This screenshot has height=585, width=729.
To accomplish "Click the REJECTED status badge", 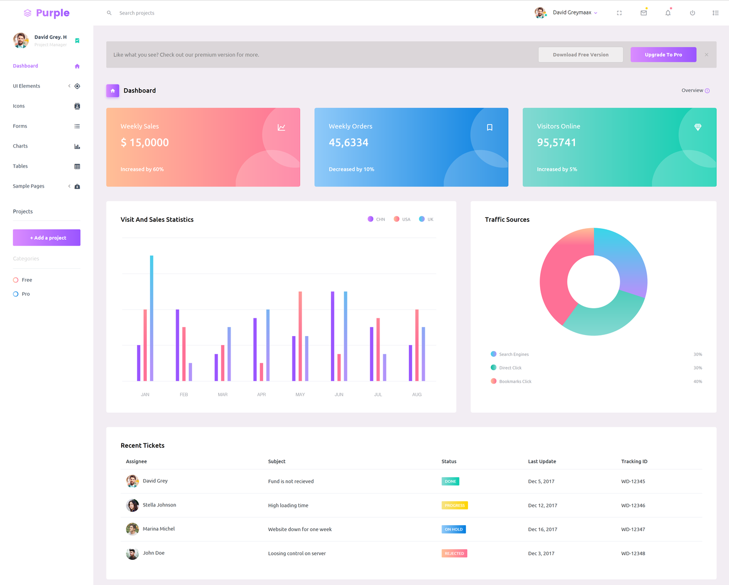I will pyautogui.click(x=454, y=553).
